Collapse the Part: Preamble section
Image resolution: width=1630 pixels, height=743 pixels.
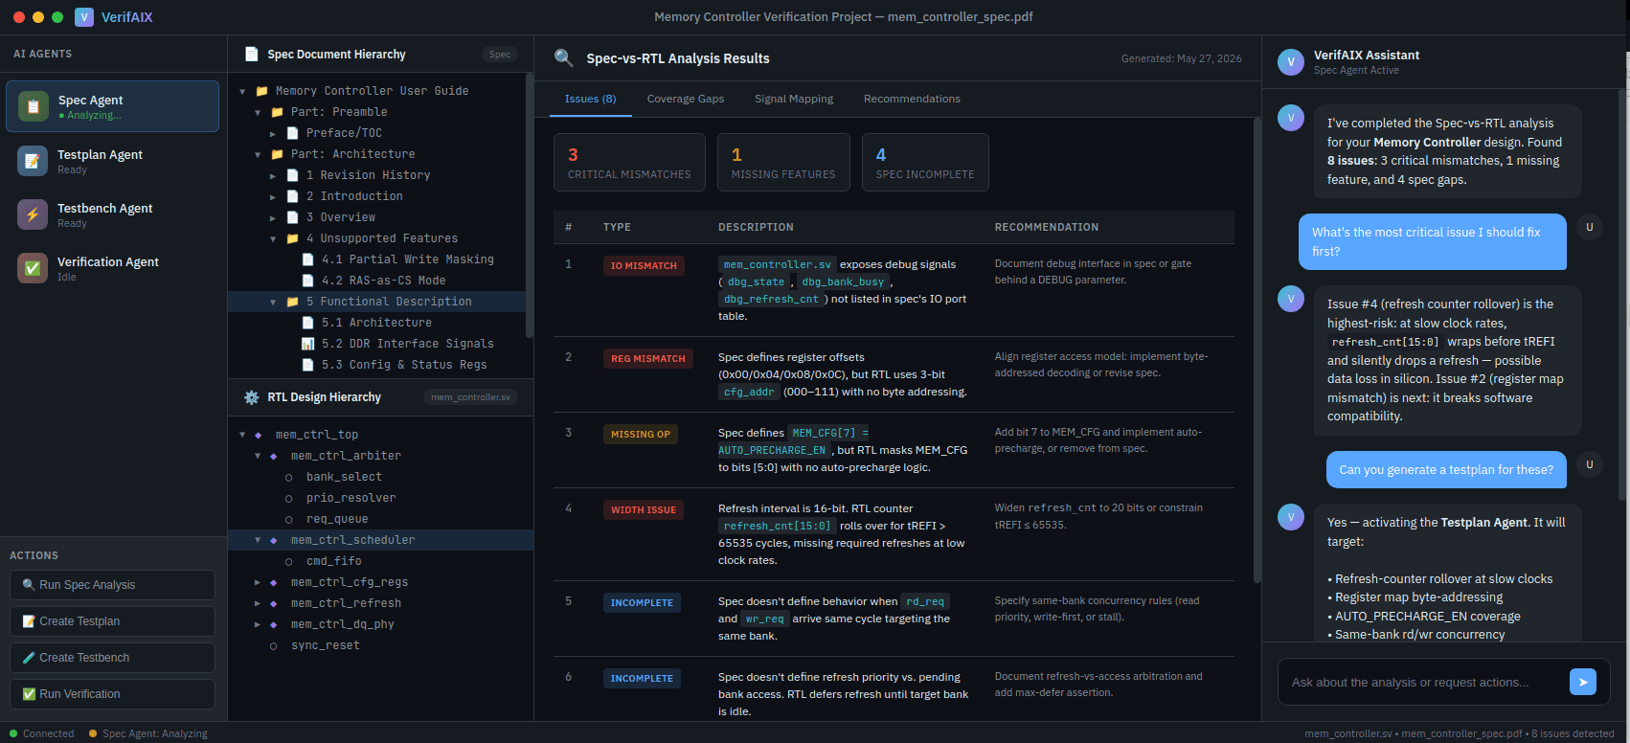[x=259, y=112]
